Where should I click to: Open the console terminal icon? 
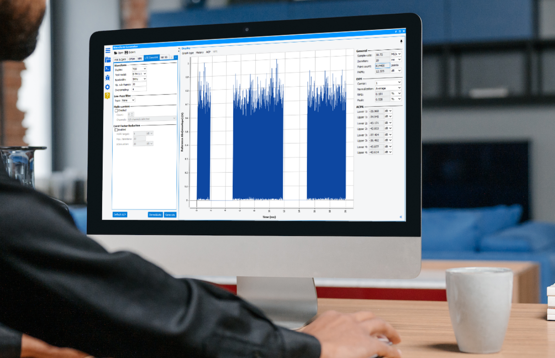coord(108,69)
